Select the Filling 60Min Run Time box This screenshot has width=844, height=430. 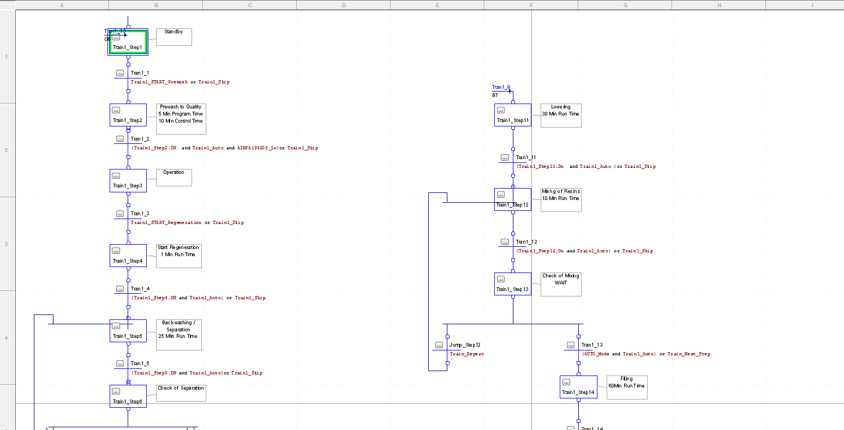pyautogui.click(x=627, y=387)
